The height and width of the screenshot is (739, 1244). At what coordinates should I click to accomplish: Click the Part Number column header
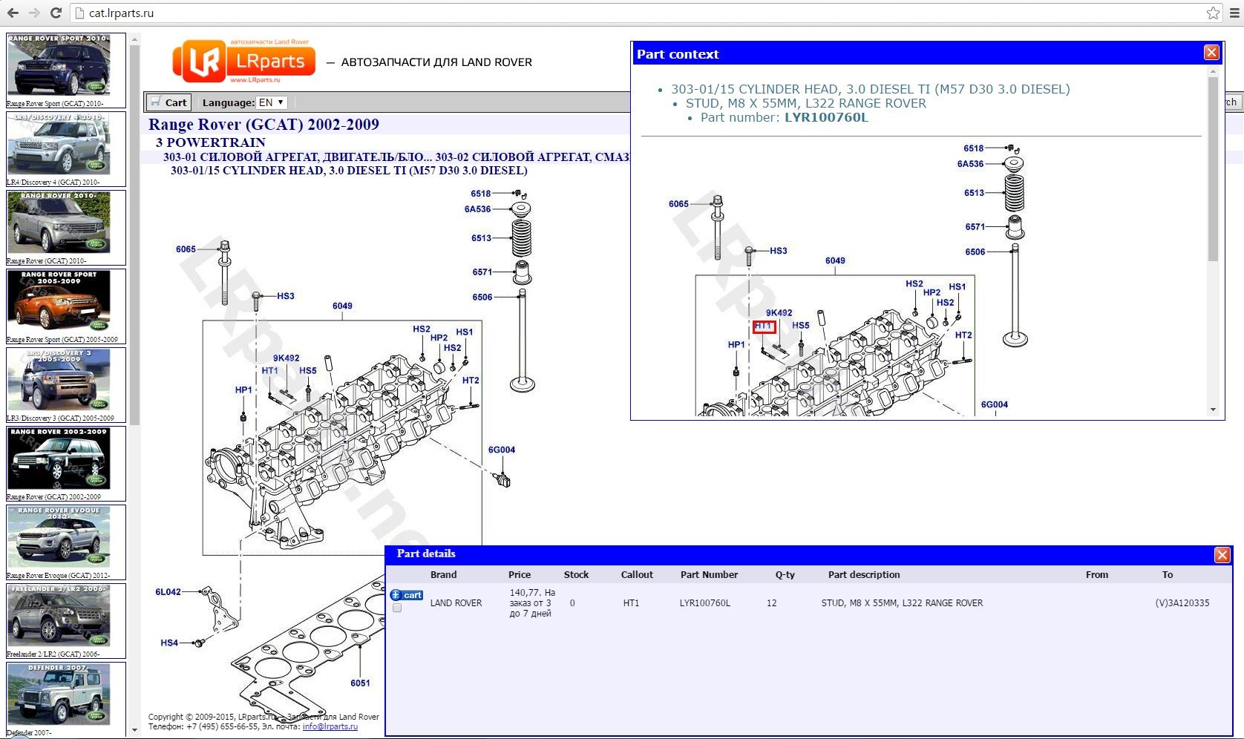(x=709, y=575)
